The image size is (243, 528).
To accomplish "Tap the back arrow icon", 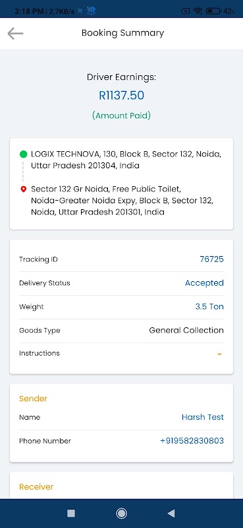I will (15, 34).
